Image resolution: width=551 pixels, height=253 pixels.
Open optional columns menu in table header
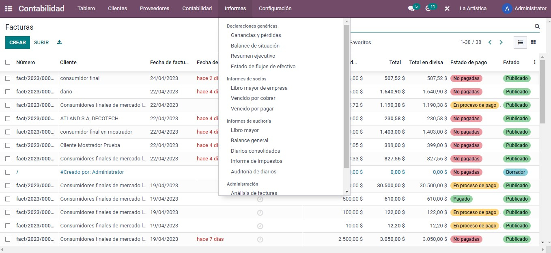point(534,62)
